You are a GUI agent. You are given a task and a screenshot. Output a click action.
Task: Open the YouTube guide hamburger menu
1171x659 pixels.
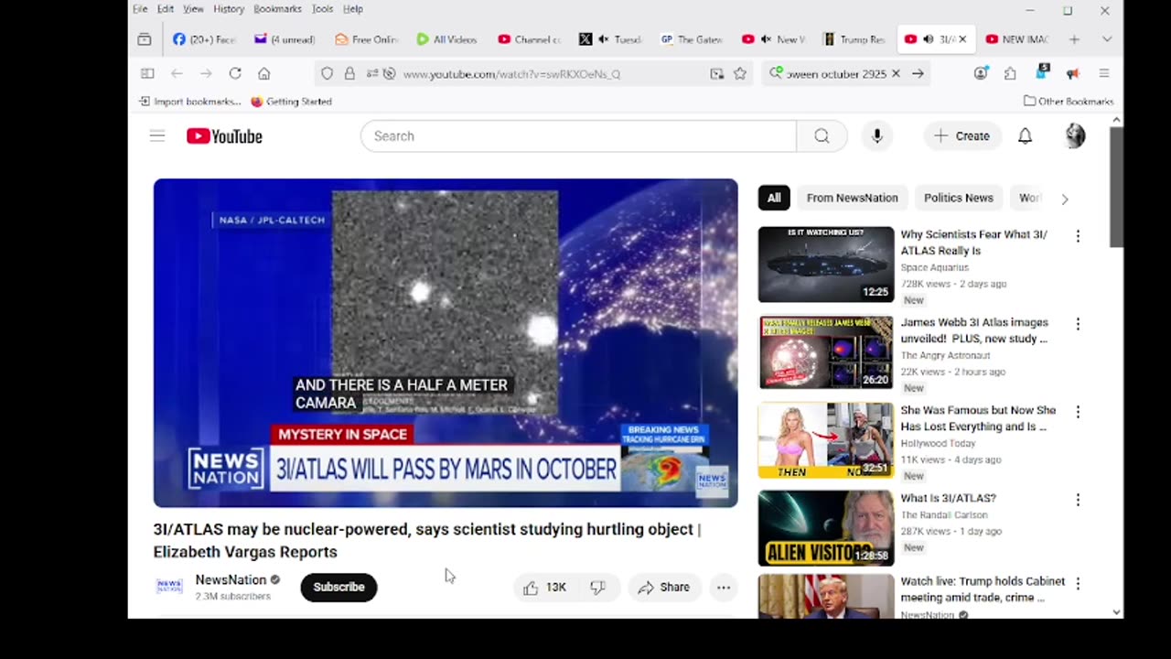click(157, 136)
